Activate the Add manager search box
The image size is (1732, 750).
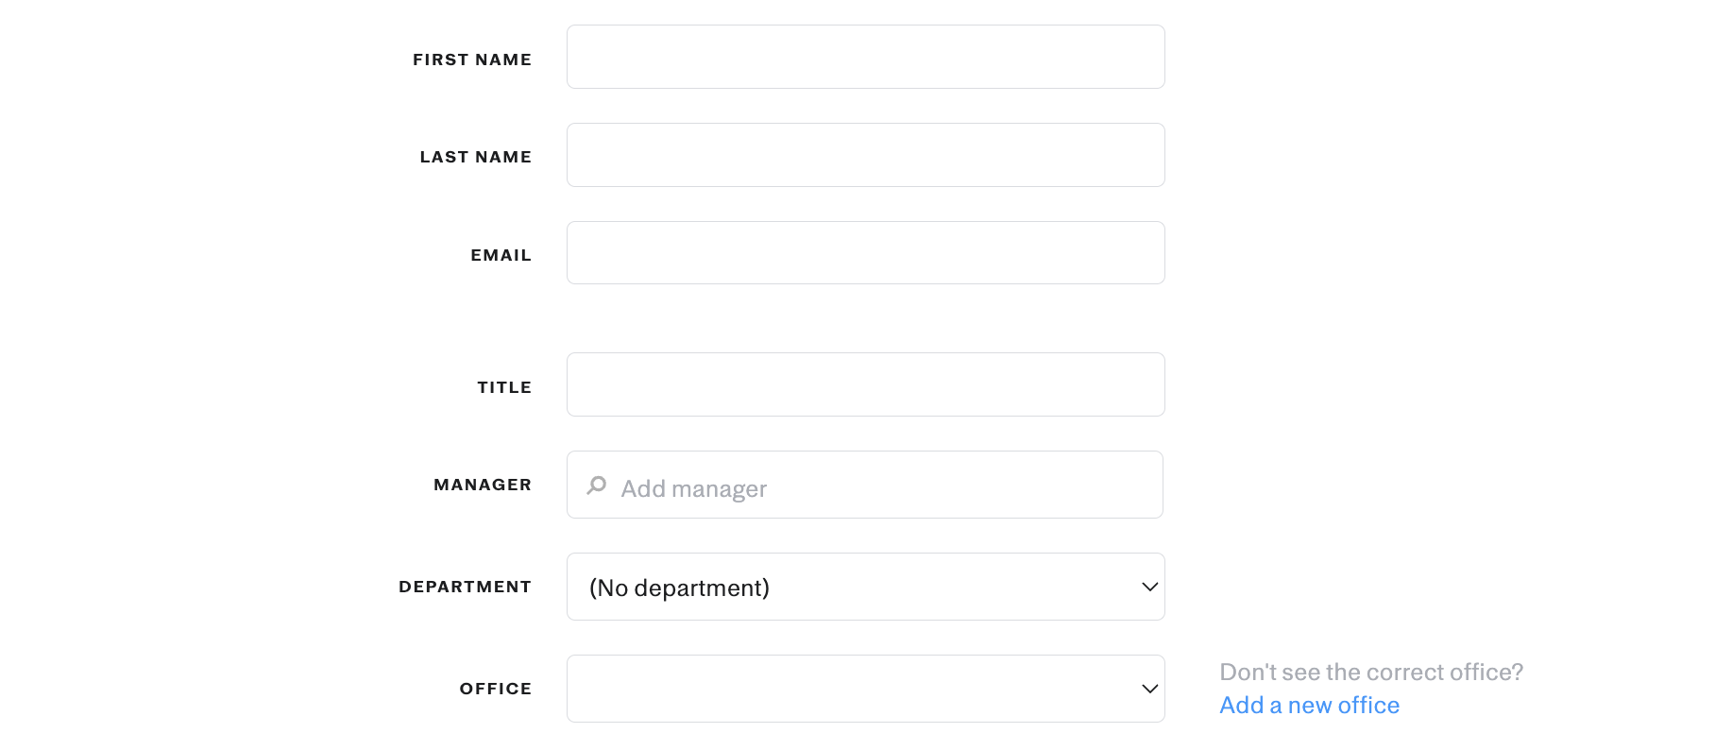(864, 485)
